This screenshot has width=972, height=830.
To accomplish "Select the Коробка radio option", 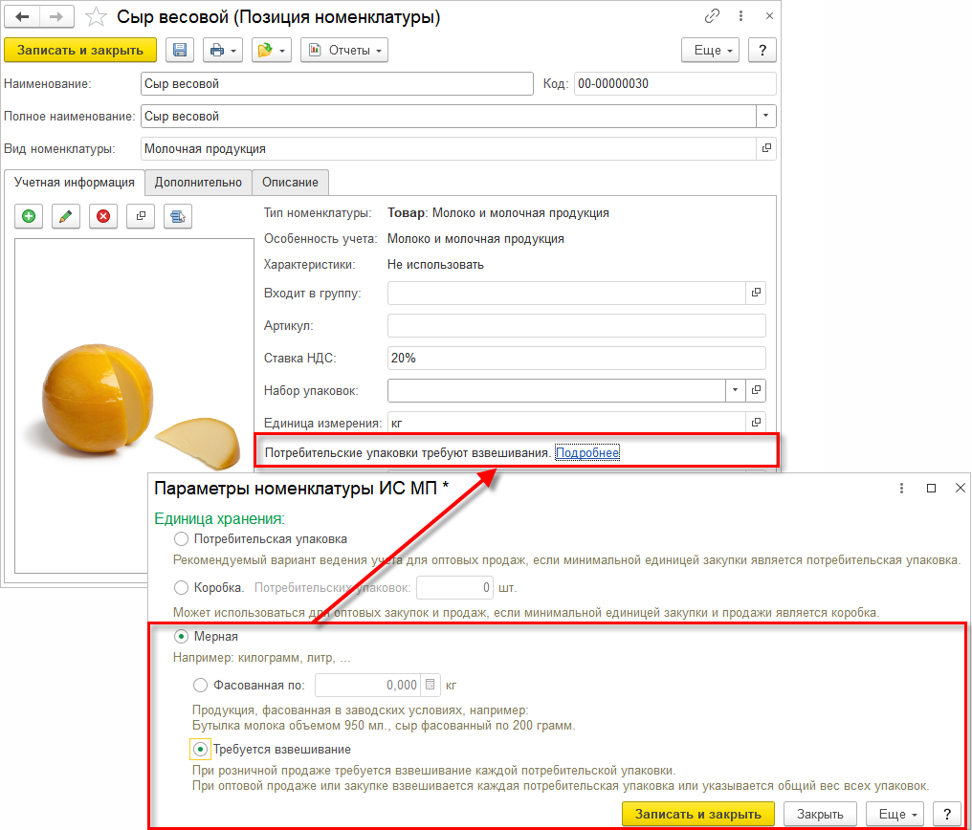I will coord(181,587).
